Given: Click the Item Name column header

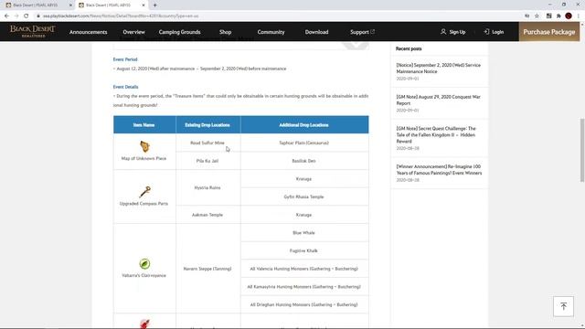Looking at the screenshot, I should coord(144,125).
